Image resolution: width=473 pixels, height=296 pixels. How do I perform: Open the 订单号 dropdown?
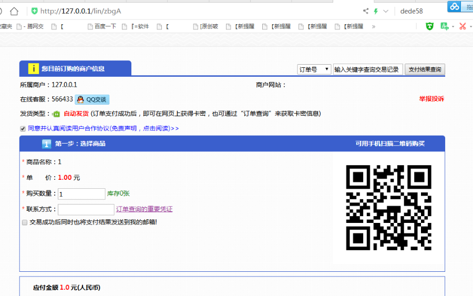coord(314,69)
